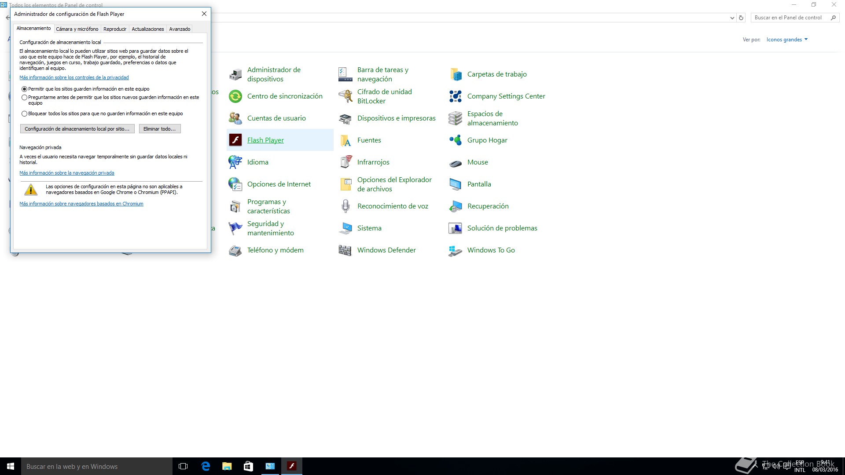
Task: Click the 'Eliminar todo...' button
Action: point(160,129)
